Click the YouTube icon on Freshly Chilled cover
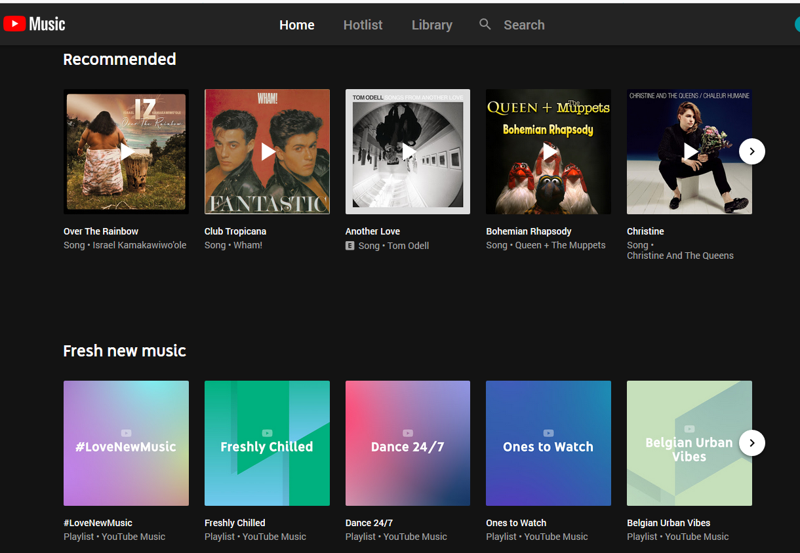The width and height of the screenshot is (800, 553). (x=267, y=433)
